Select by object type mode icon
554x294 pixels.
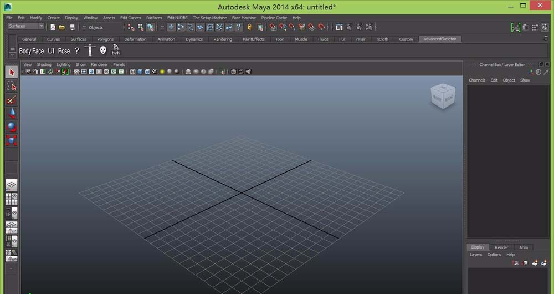[141, 27]
